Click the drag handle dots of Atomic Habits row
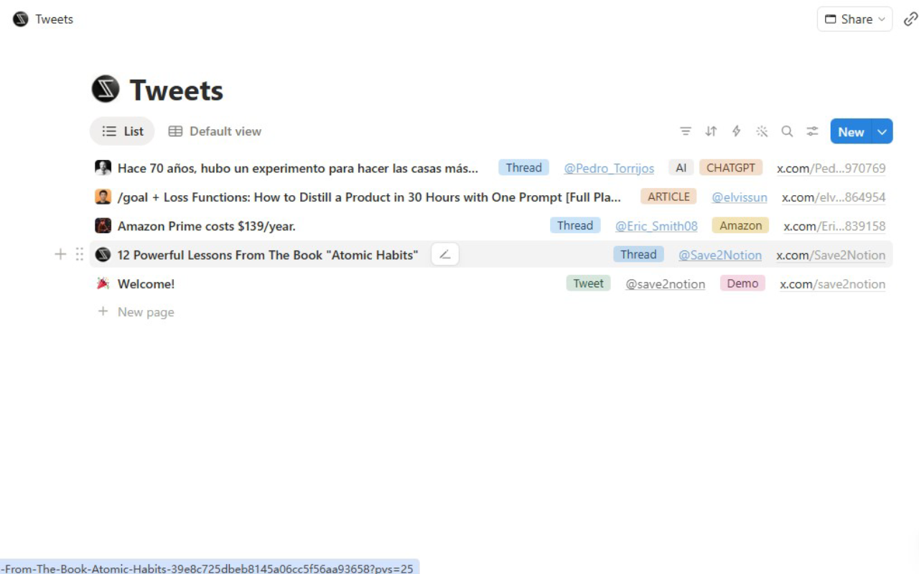Viewport: 919px width, 574px height. [x=79, y=254]
